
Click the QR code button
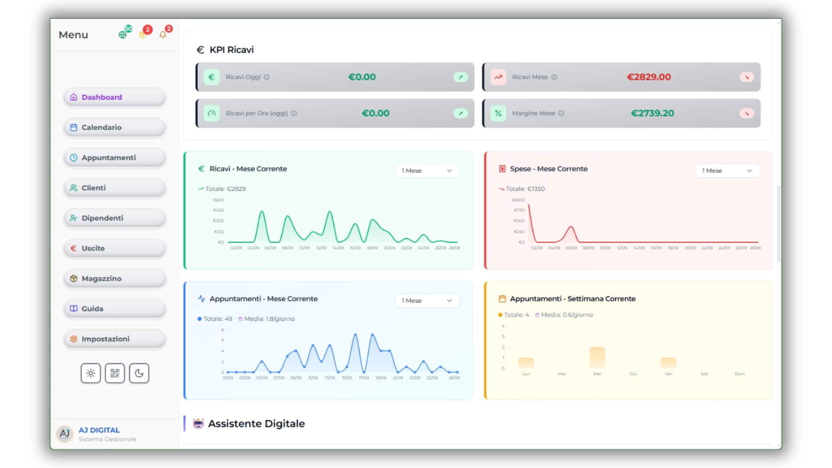click(x=115, y=373)
